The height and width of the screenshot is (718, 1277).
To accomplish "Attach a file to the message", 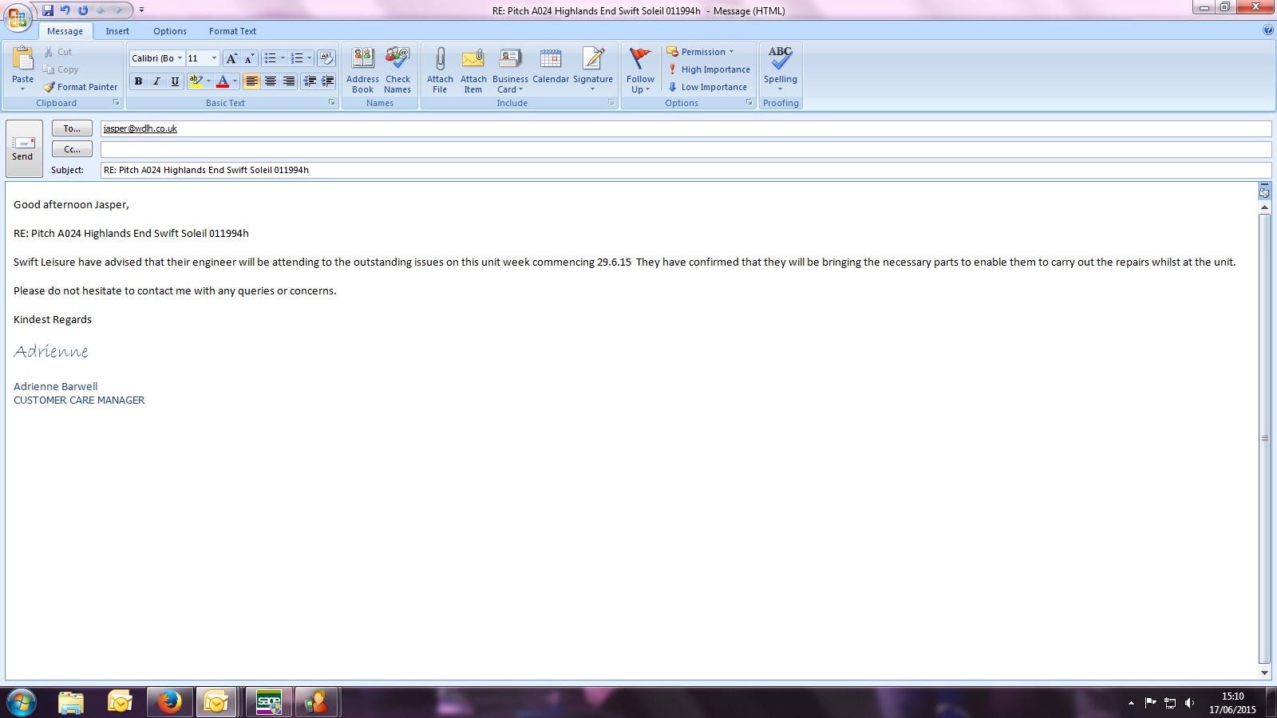I will (x=440, y=70).
